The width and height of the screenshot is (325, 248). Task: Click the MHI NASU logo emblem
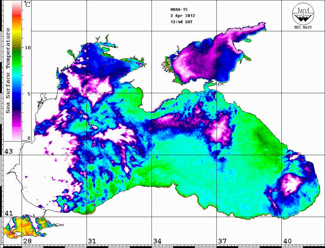[x=303, y=14]
